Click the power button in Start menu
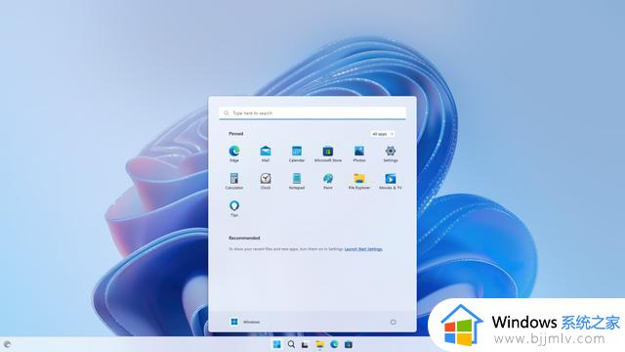The height and width of the screenshot is (352, 625). click(393, 322)
